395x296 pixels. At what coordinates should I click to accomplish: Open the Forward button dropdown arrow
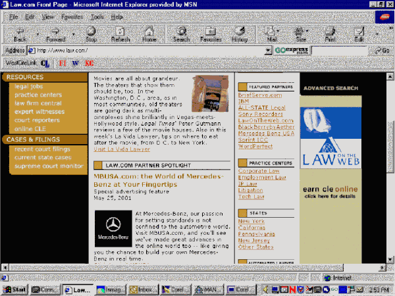coord(72,34)
